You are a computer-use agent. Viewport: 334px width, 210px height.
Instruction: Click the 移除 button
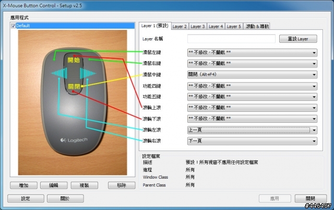[x=122, y=185]
